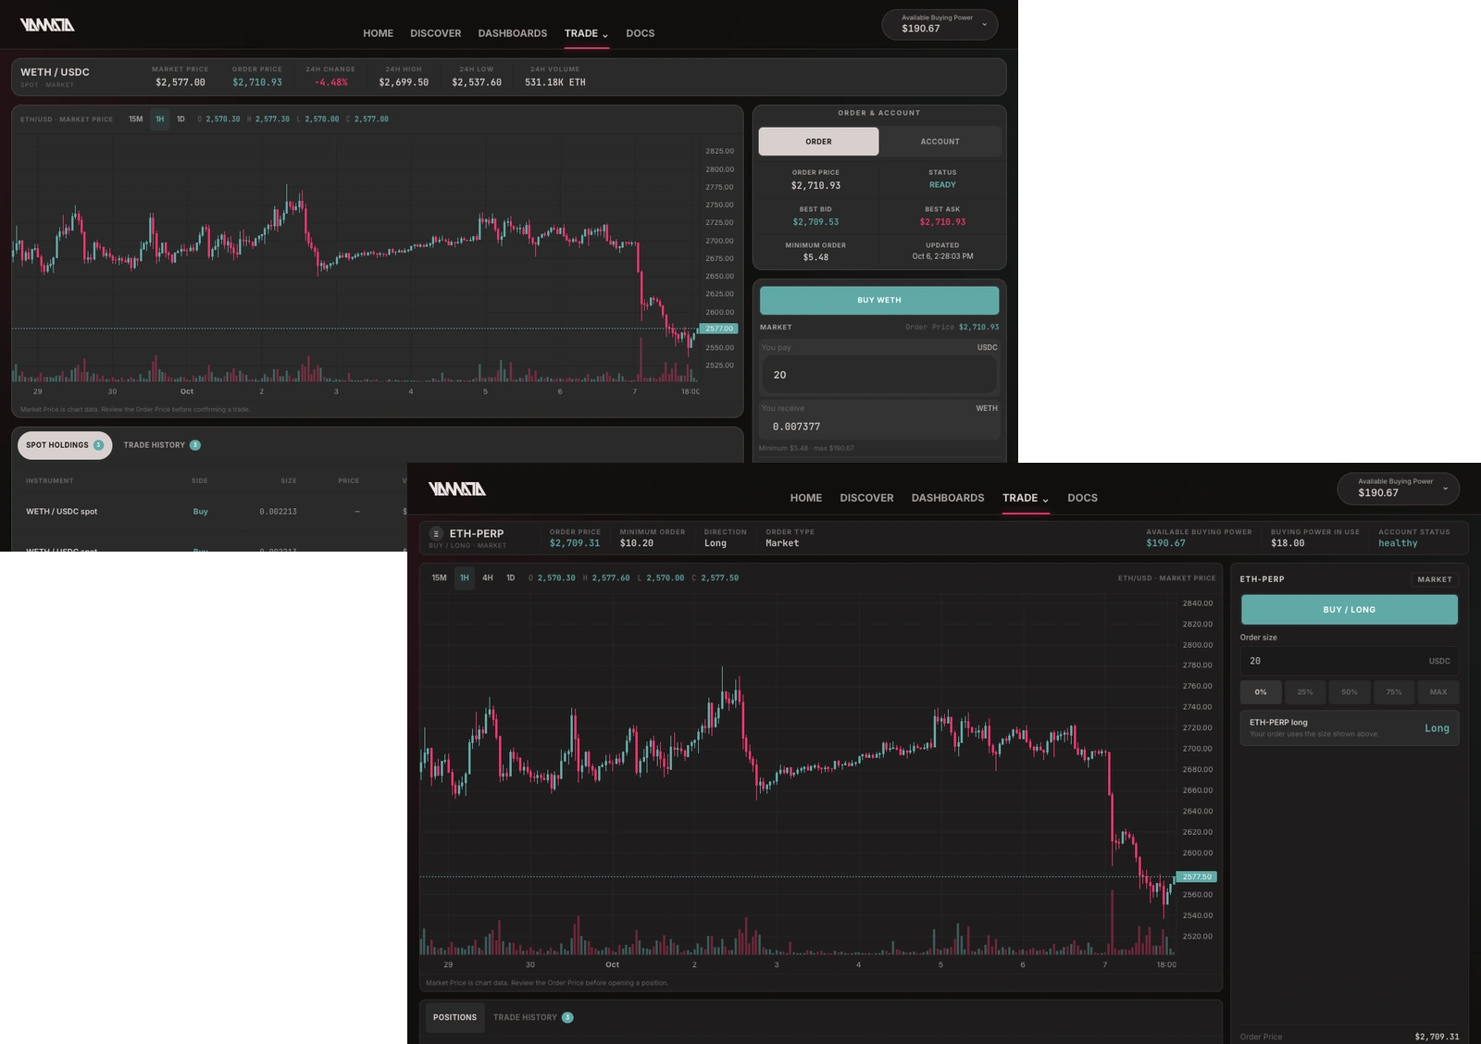
Task: Click the 2577.50 price marker on the ETH-PERP chart
Action: click(1197, 876)
